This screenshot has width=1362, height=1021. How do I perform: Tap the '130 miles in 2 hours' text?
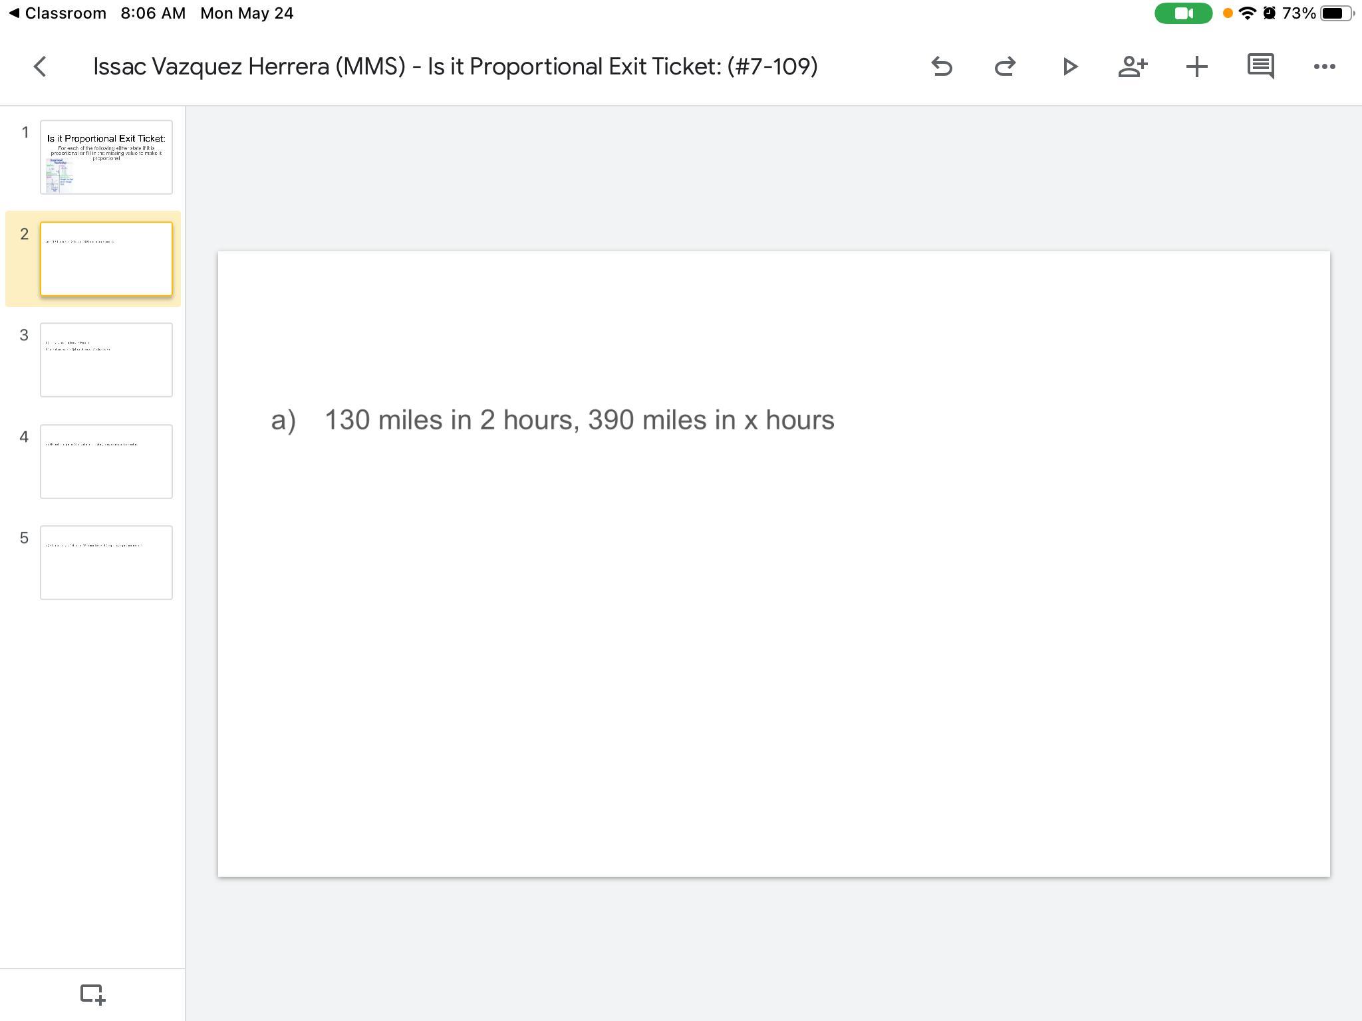(579, 420)
